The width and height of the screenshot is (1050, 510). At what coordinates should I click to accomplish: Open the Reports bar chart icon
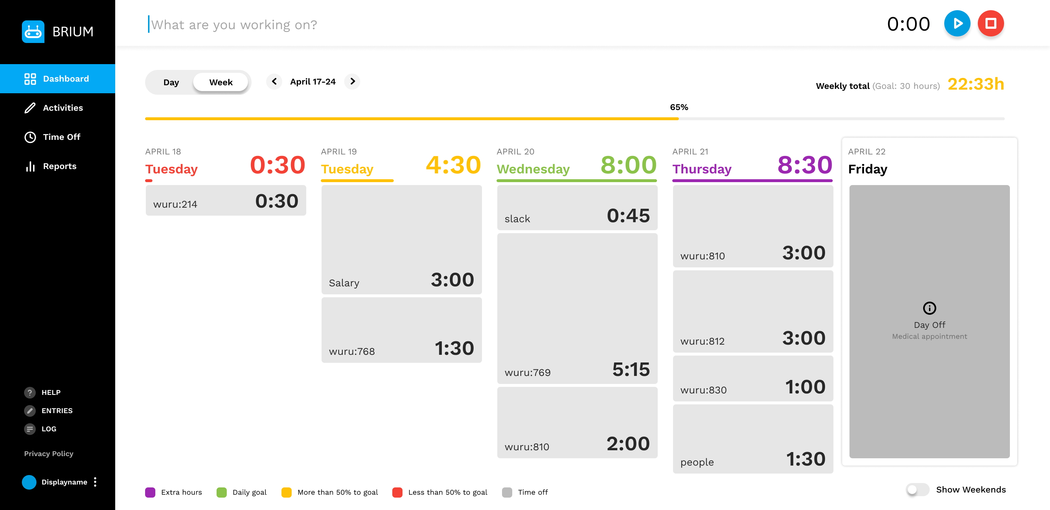(30, 166)
